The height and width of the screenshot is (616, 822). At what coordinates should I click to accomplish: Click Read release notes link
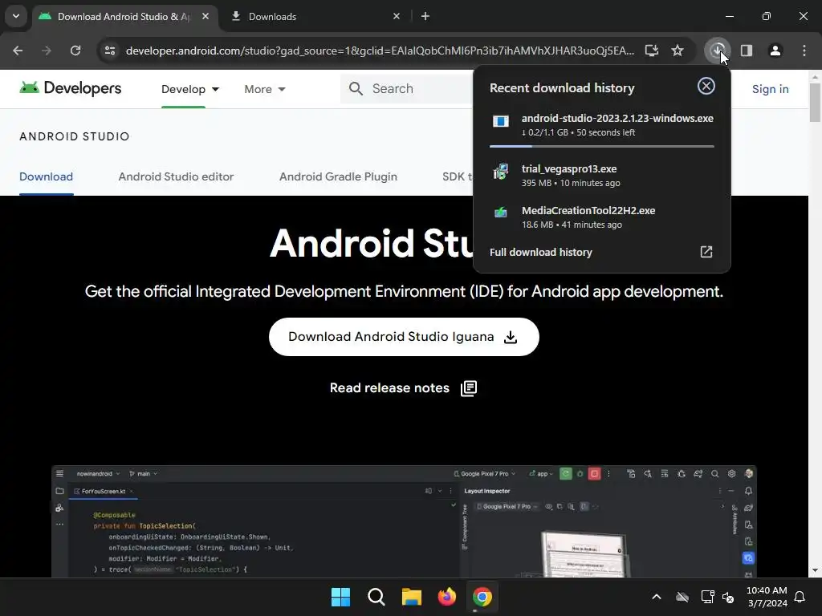click(403, 388)
